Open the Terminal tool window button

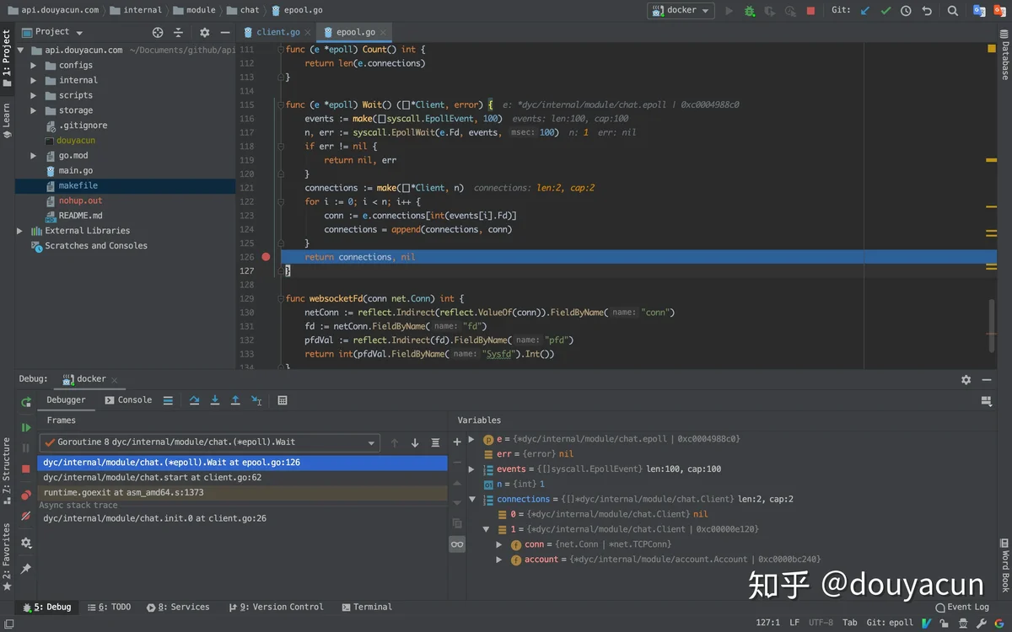(x=367, y=607)
